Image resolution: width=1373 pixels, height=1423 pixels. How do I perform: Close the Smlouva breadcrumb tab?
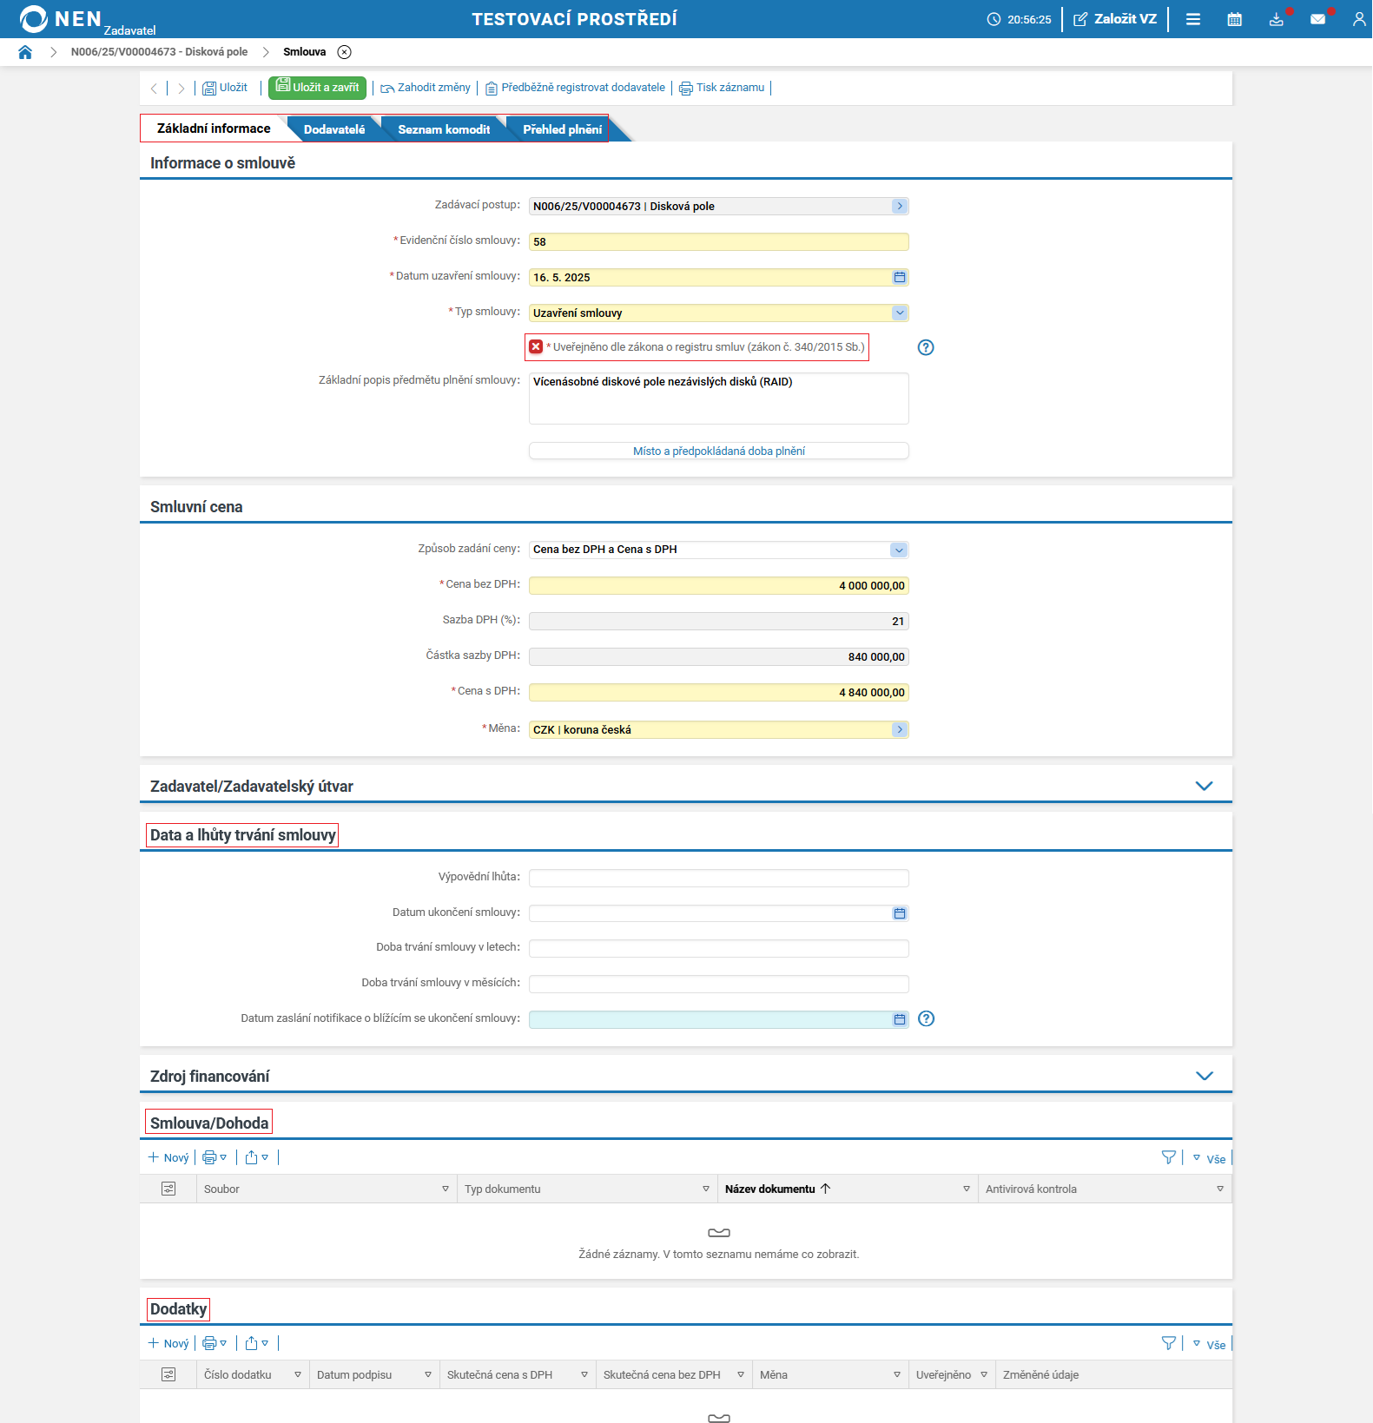click(345, 52)
